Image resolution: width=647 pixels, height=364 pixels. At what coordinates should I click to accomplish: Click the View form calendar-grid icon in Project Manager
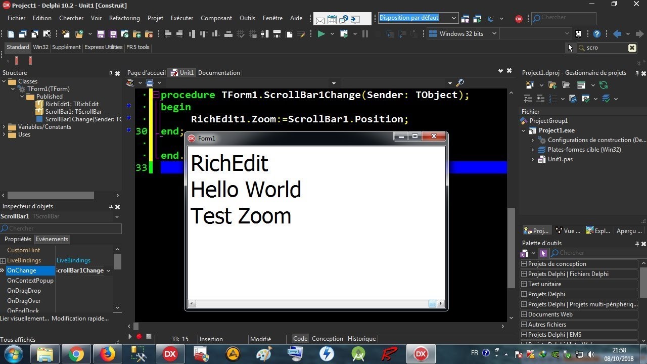(x=581, y=85)
